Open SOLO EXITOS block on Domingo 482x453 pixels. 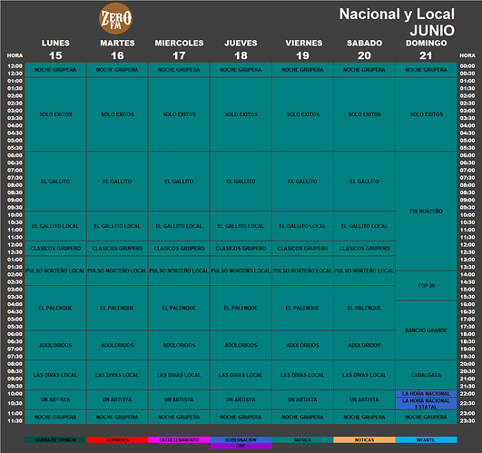[x=426, y=114]
